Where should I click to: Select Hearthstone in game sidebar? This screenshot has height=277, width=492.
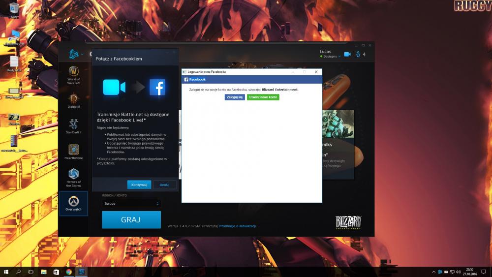[x=73, y=152]
